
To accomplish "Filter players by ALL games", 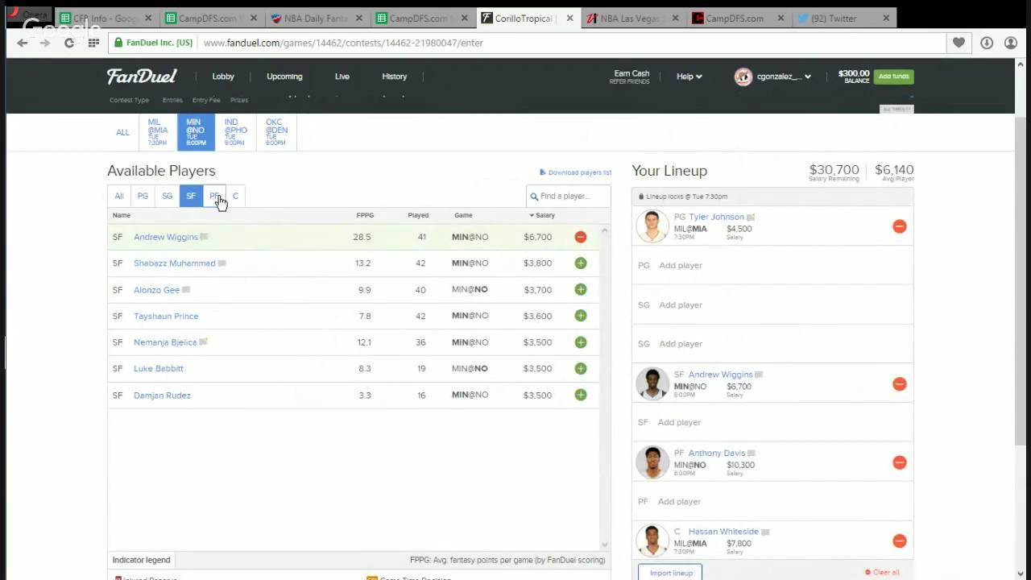I will 122,132.
